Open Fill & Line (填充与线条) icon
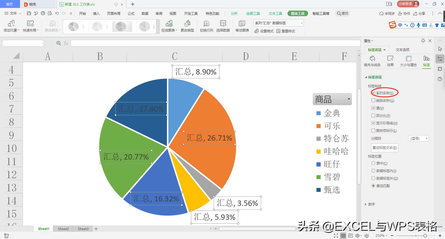This screenshot has height=239, width=445. tap(372, 58)
